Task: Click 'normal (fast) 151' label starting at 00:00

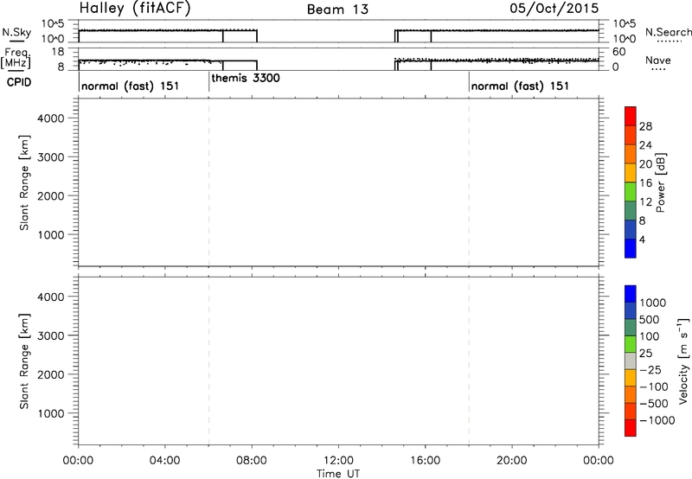Action: click(131, 86)
